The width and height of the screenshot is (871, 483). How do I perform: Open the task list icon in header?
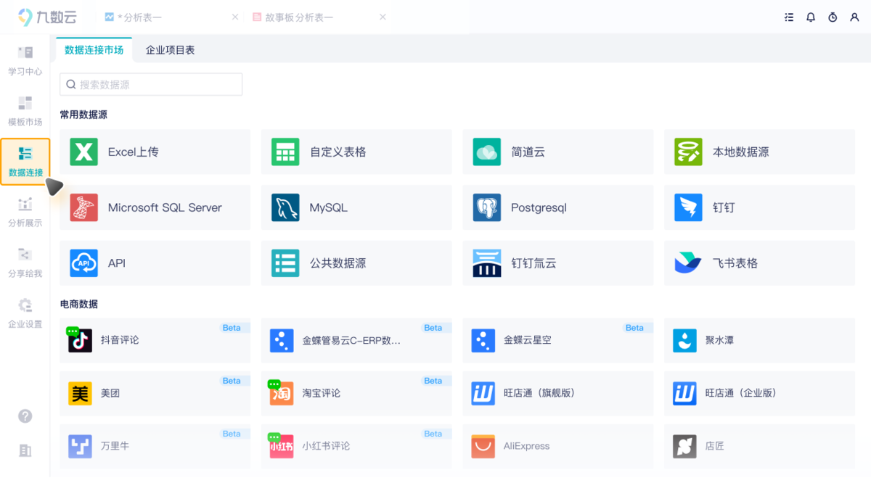click(789, 17)
